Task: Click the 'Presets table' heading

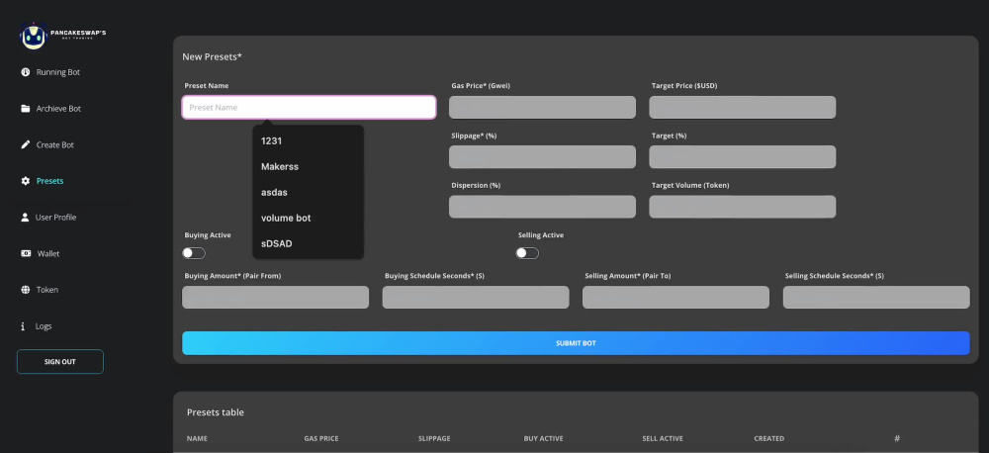Action: point(215,412)
